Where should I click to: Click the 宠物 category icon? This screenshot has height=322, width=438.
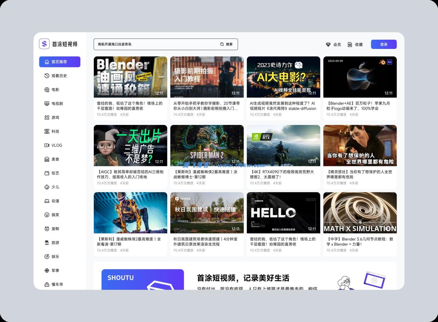[x=47, y=229]
